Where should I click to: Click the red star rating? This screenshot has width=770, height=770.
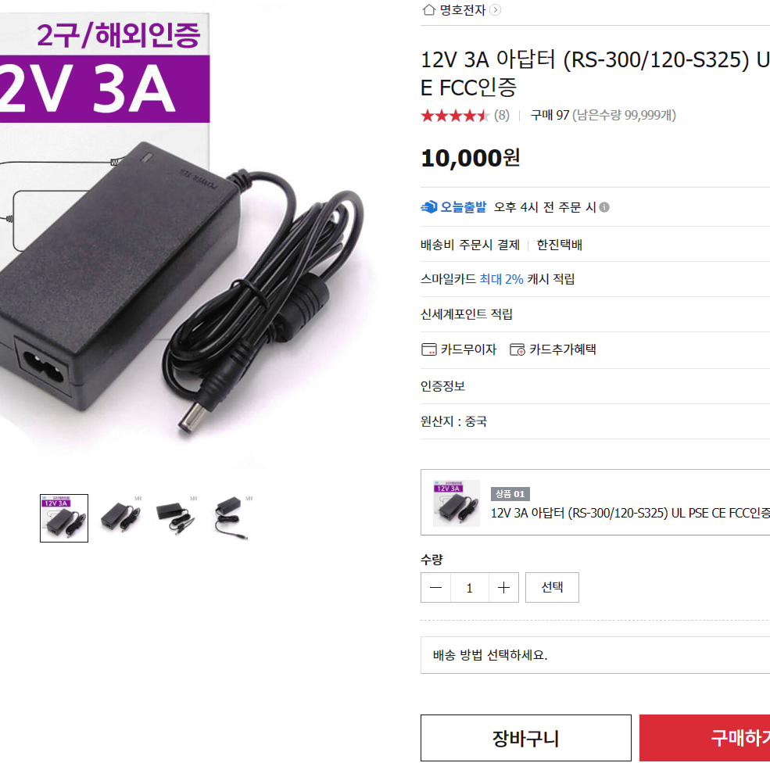click(455, 116)
